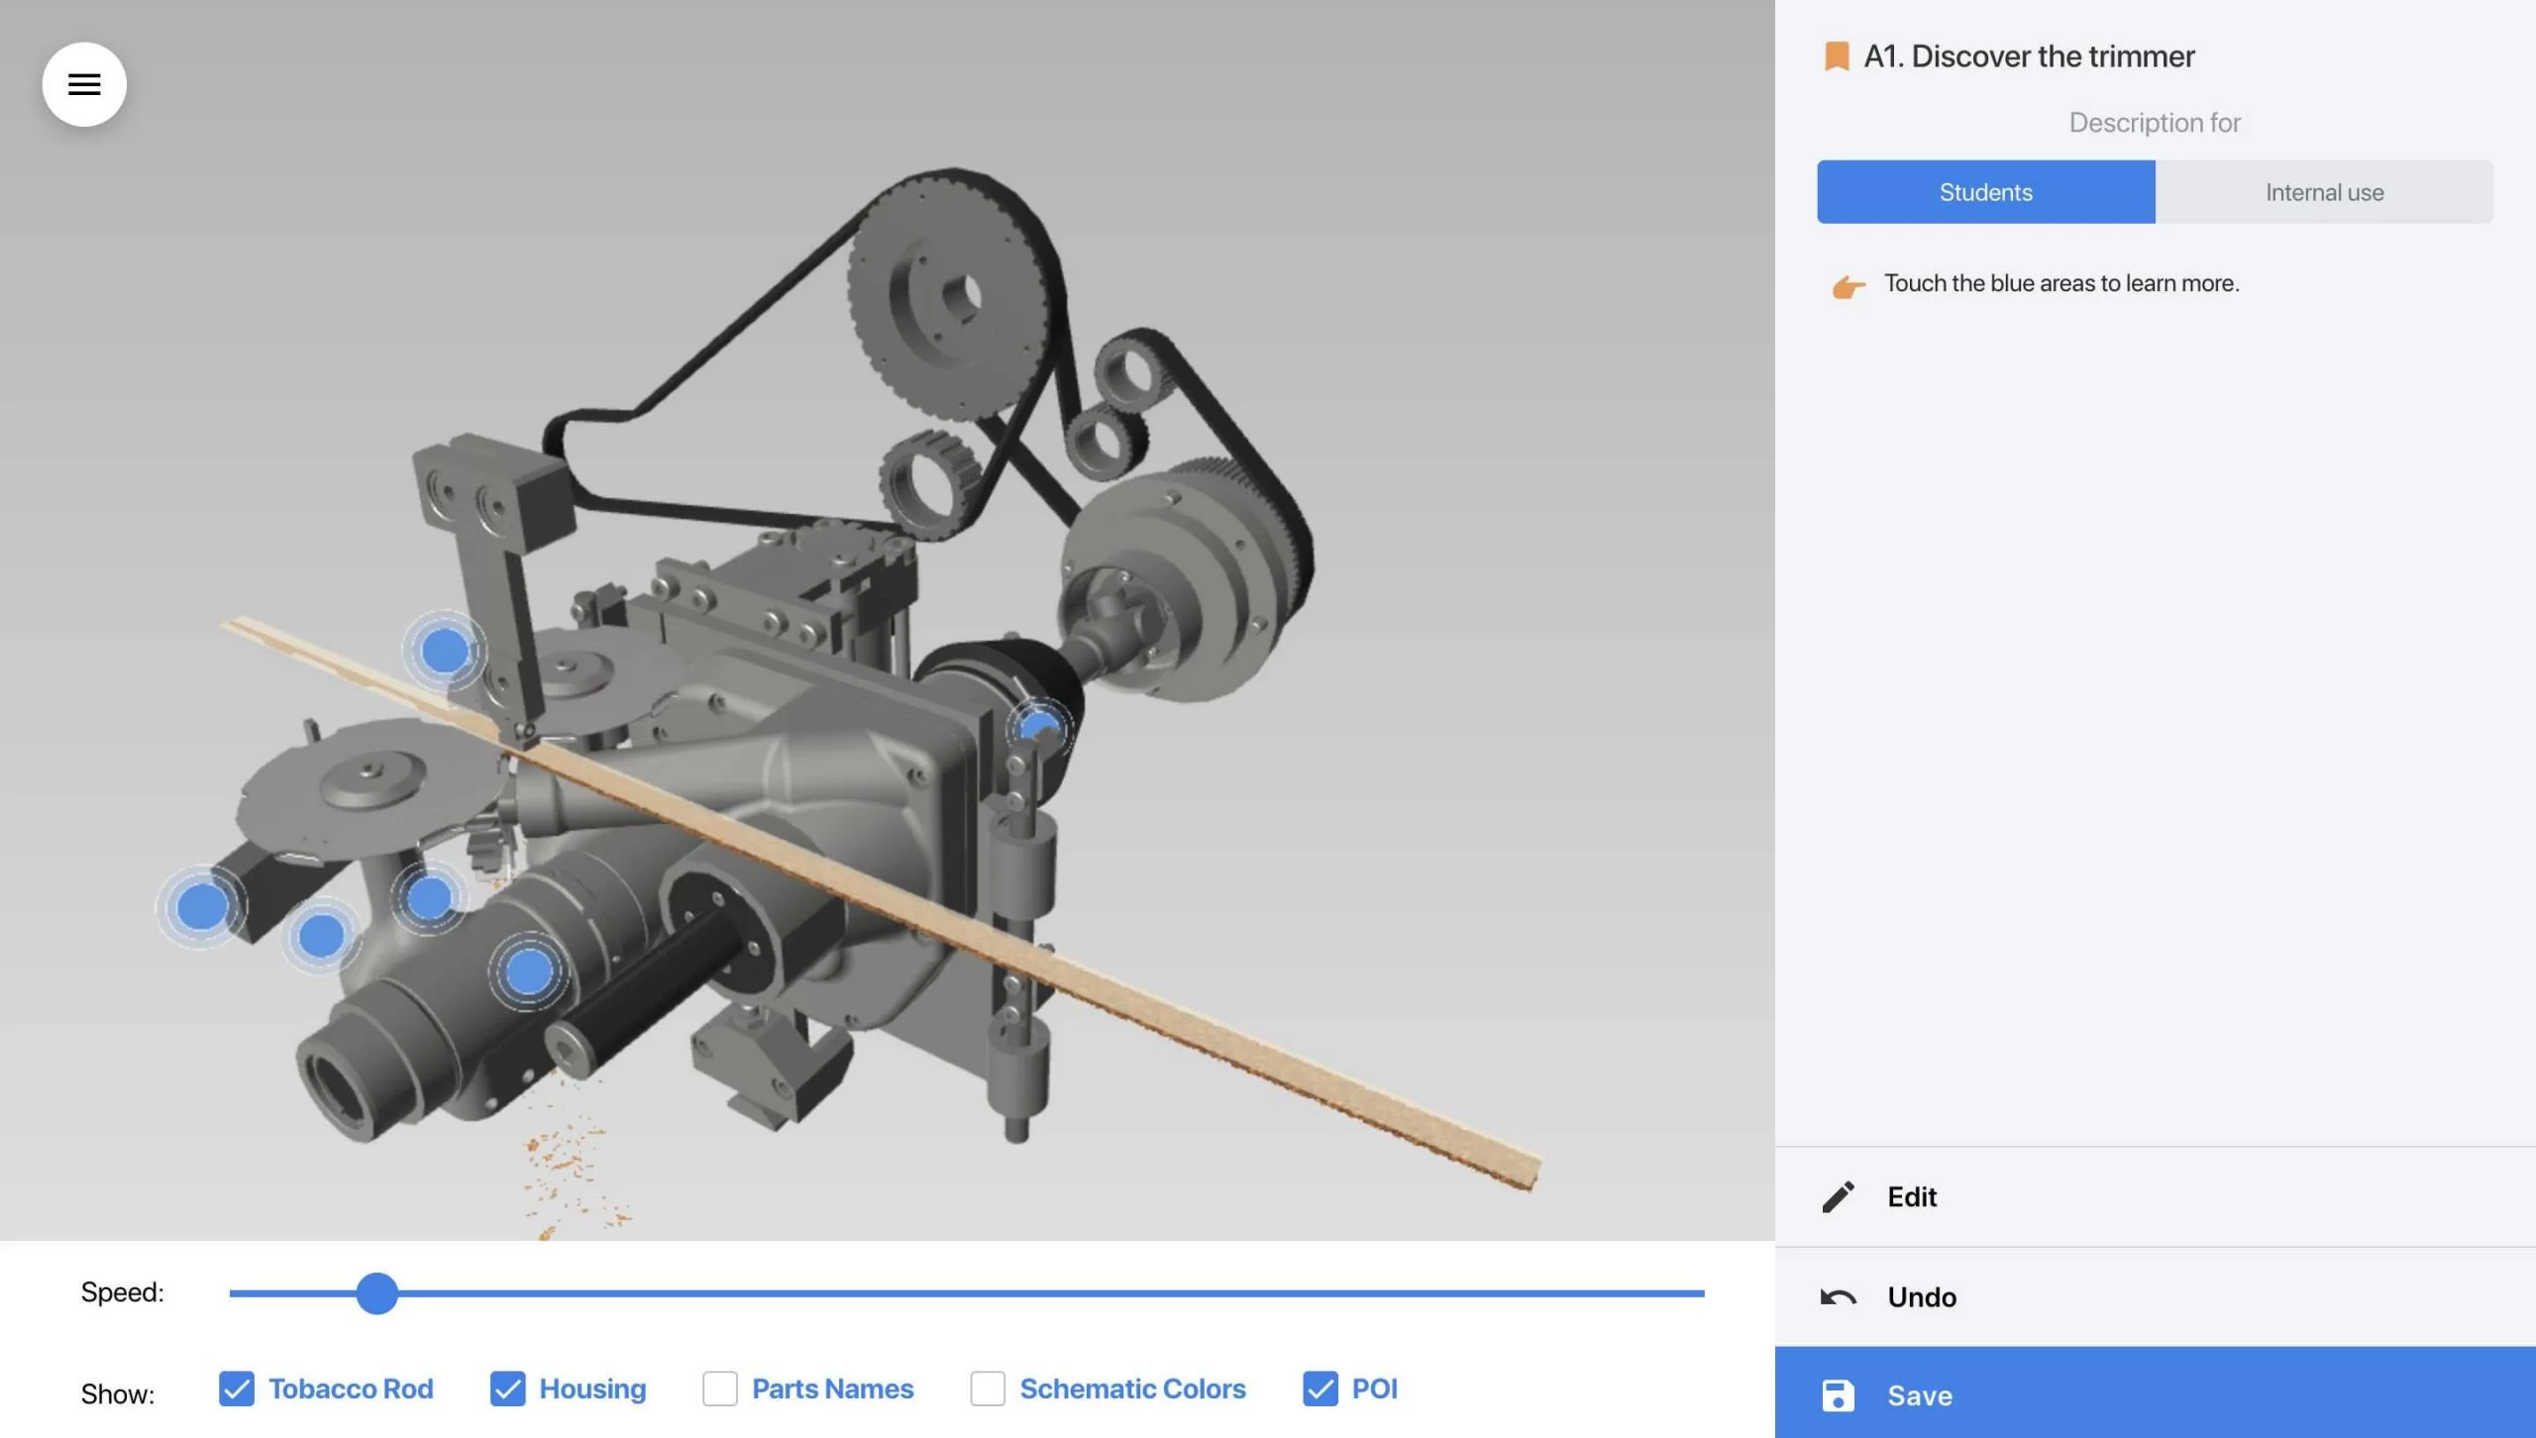Viewport: 2536px width, 1438px height.
Task: Click the orange bookmark icon beside A1 title
Action: 1836,56
